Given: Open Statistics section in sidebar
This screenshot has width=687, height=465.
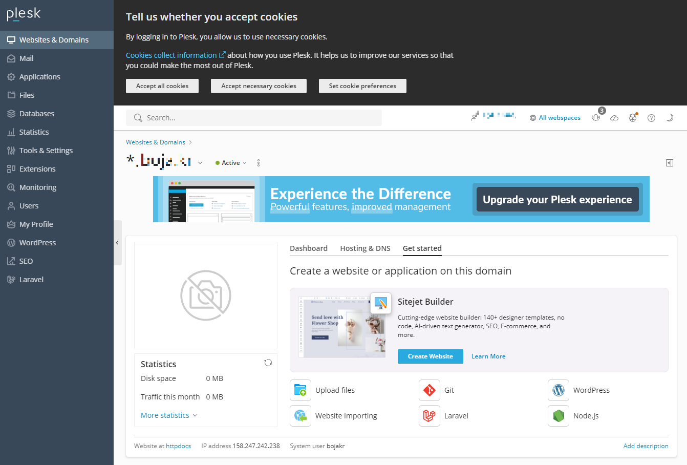Looking at the screenshot, I should click(x=57, y=132).
